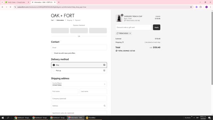Image resolution: width=213 pixels, height=120 pixels.
Task: Stop page loading with the X icon
Action: [10, 7]
